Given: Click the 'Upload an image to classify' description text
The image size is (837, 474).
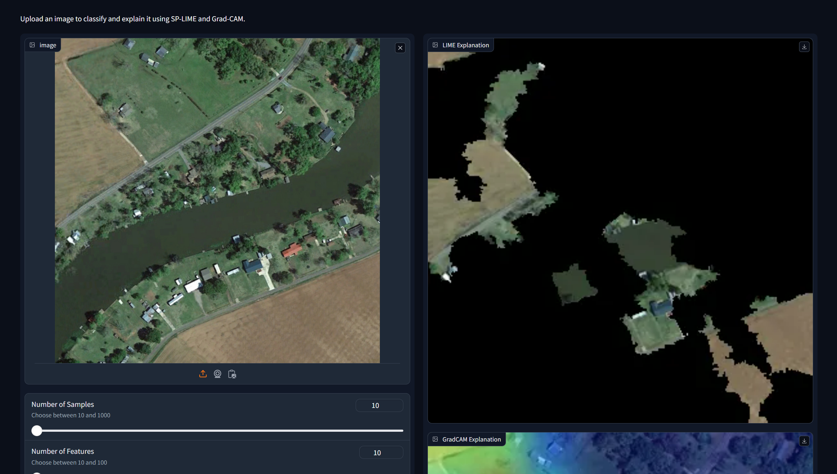Looking at the screenshot, I should [133, 19].
